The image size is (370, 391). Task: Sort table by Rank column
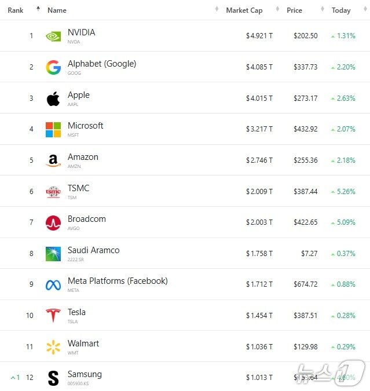pos(16,10)
